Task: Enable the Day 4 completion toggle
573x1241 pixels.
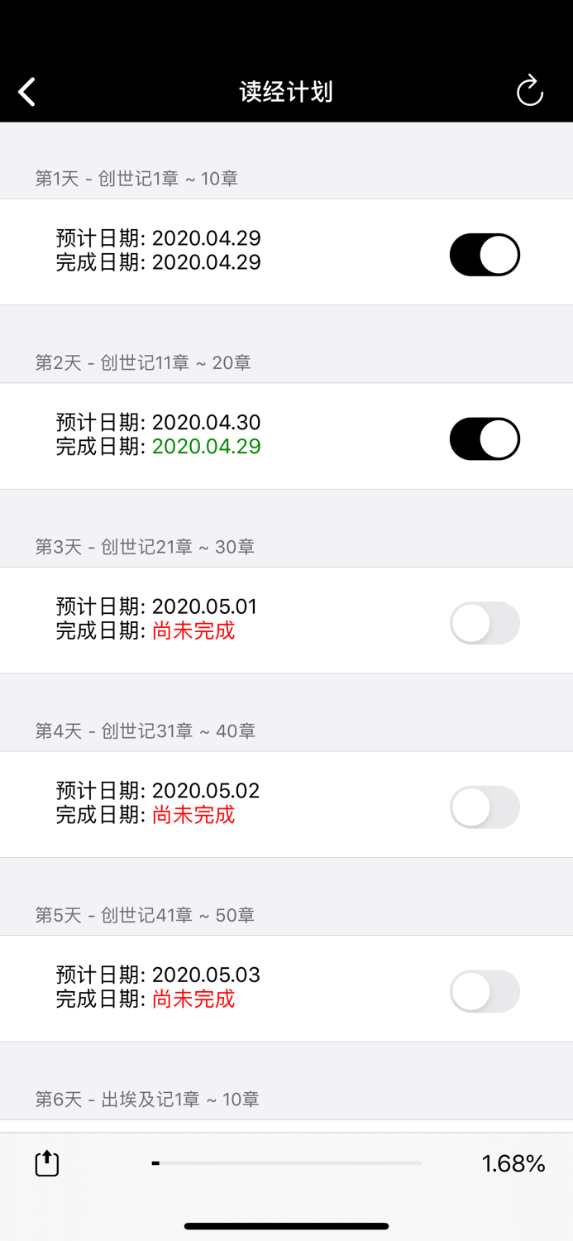Action: pyautogui.click(x=484, y=807)
